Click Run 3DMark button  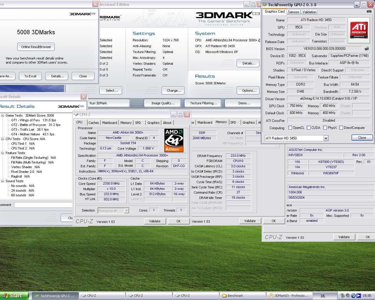click(x=109, y=103)
